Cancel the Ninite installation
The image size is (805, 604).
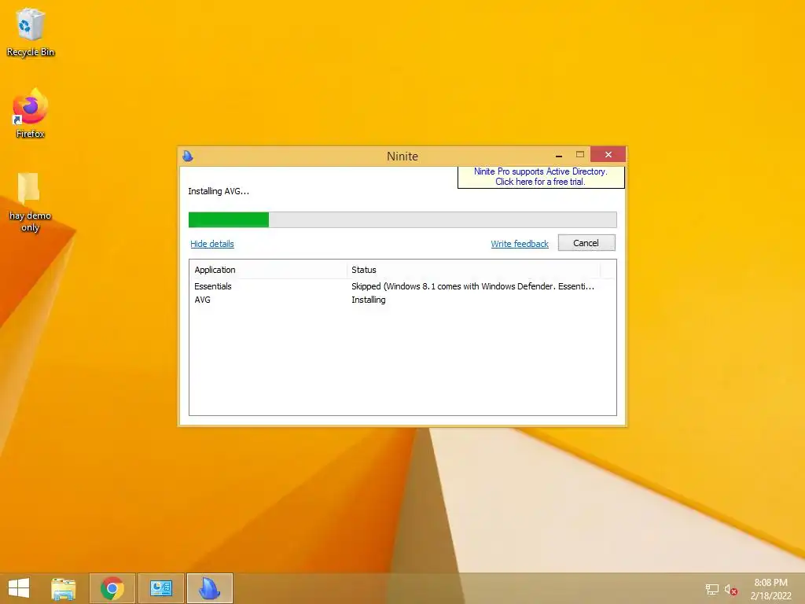pos(586,243)
